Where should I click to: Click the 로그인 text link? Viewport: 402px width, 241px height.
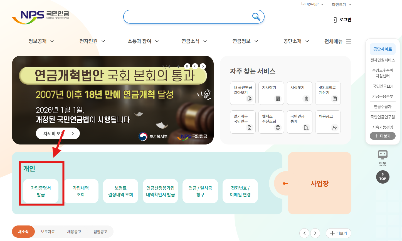coord(345,20)
